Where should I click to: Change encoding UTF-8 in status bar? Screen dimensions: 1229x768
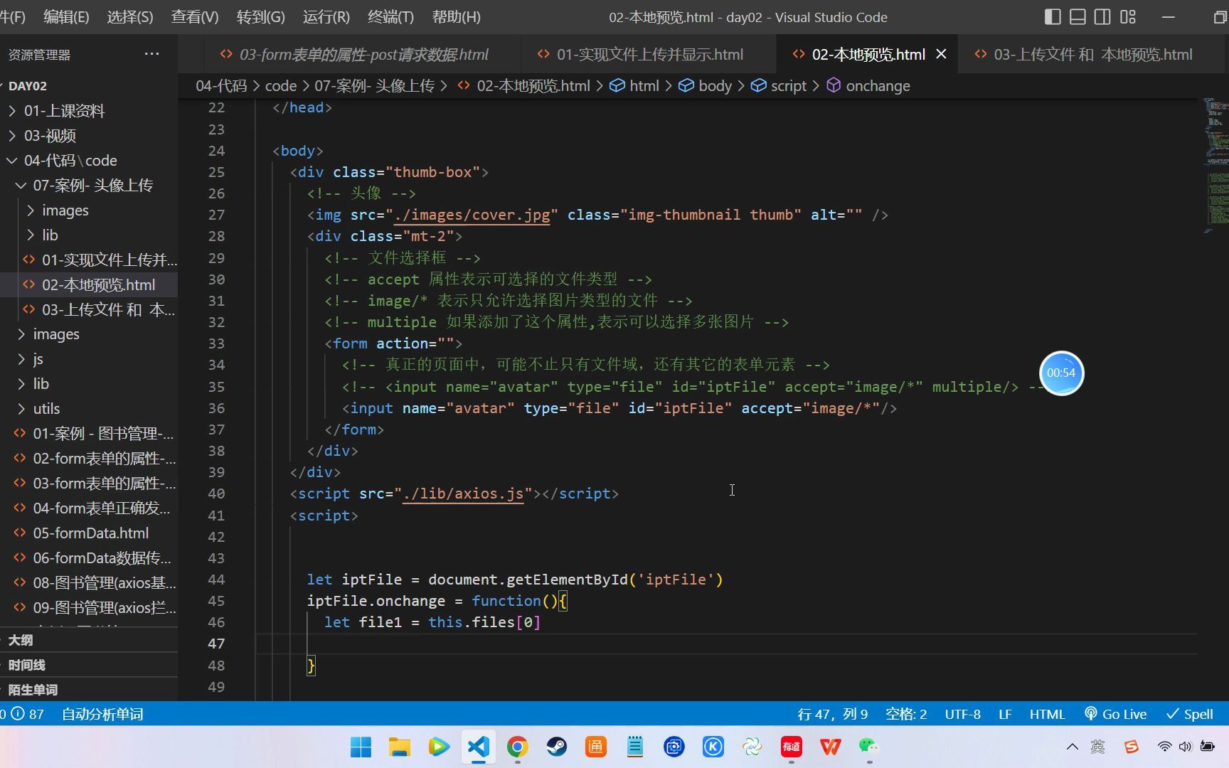[962, 714]
